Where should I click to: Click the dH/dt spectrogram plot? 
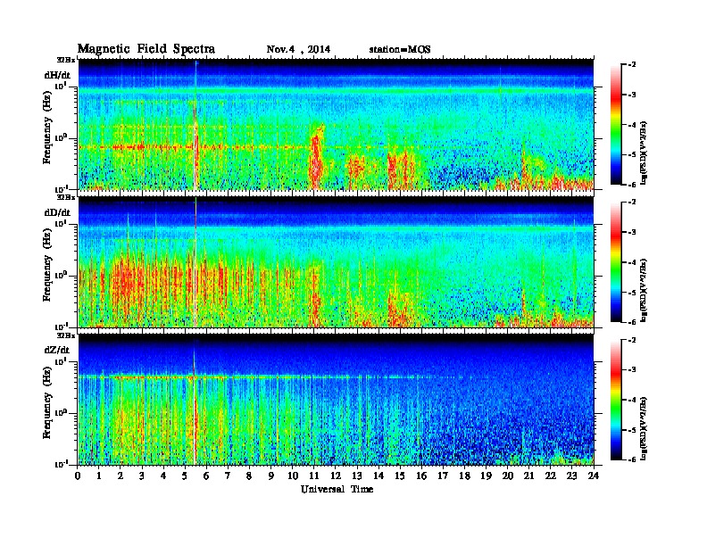click(336, 124)
